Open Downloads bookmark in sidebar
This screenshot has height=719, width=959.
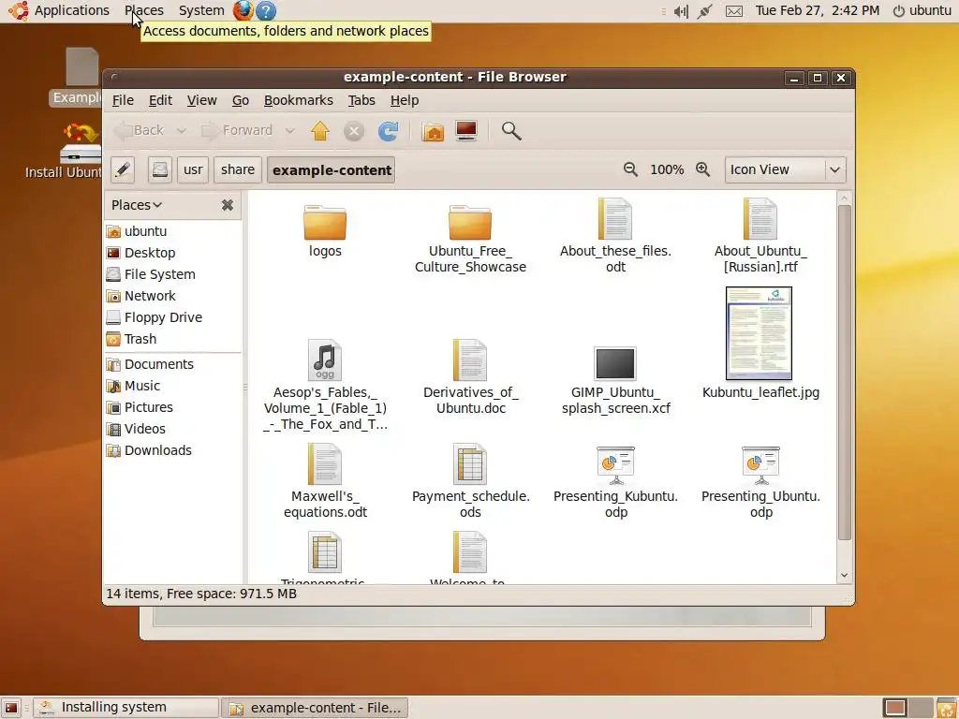click(x=173, y=450)
